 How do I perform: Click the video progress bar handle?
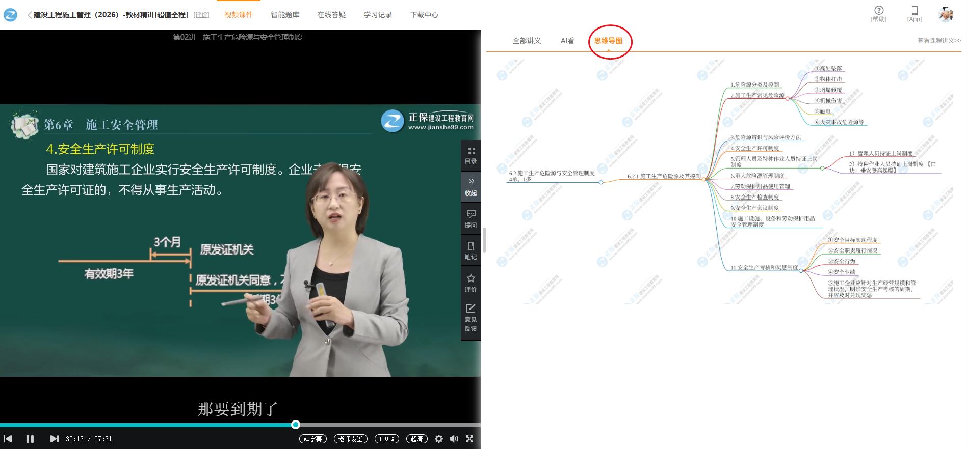click(x=296, y=425)
